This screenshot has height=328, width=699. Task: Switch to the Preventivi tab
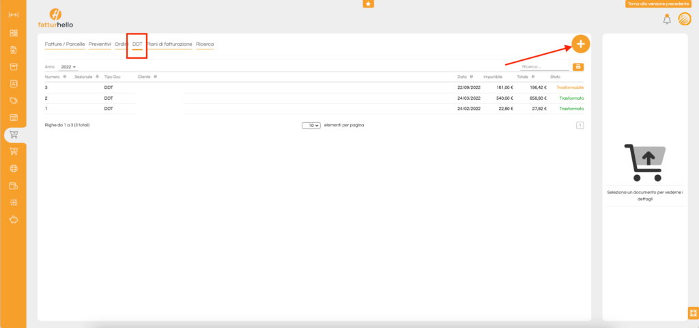100,44
